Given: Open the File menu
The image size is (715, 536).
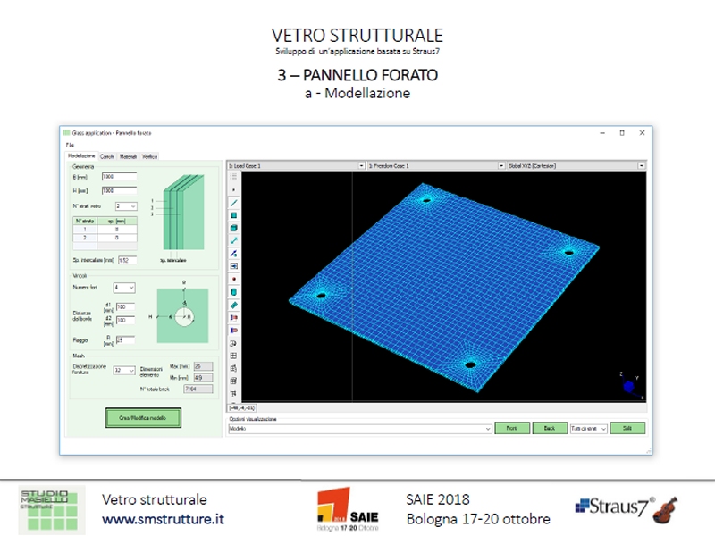Looking at the screenshot, I should tap(69, 145).
